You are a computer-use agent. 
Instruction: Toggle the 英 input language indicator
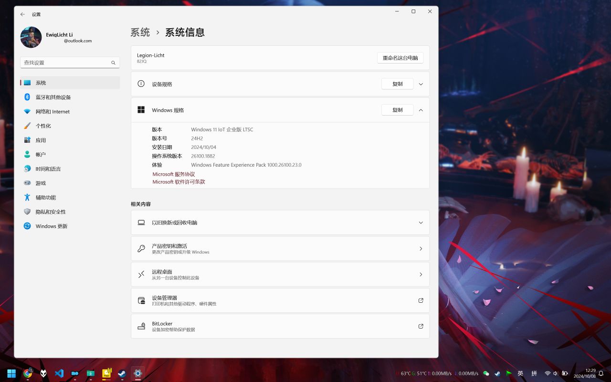(x=520, y=373)
